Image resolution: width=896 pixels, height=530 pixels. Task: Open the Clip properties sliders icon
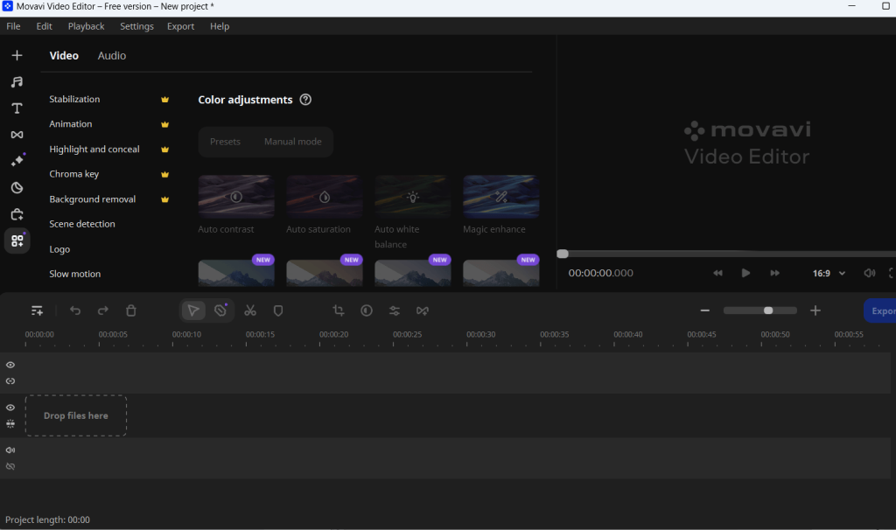click(x=395, y=310)
